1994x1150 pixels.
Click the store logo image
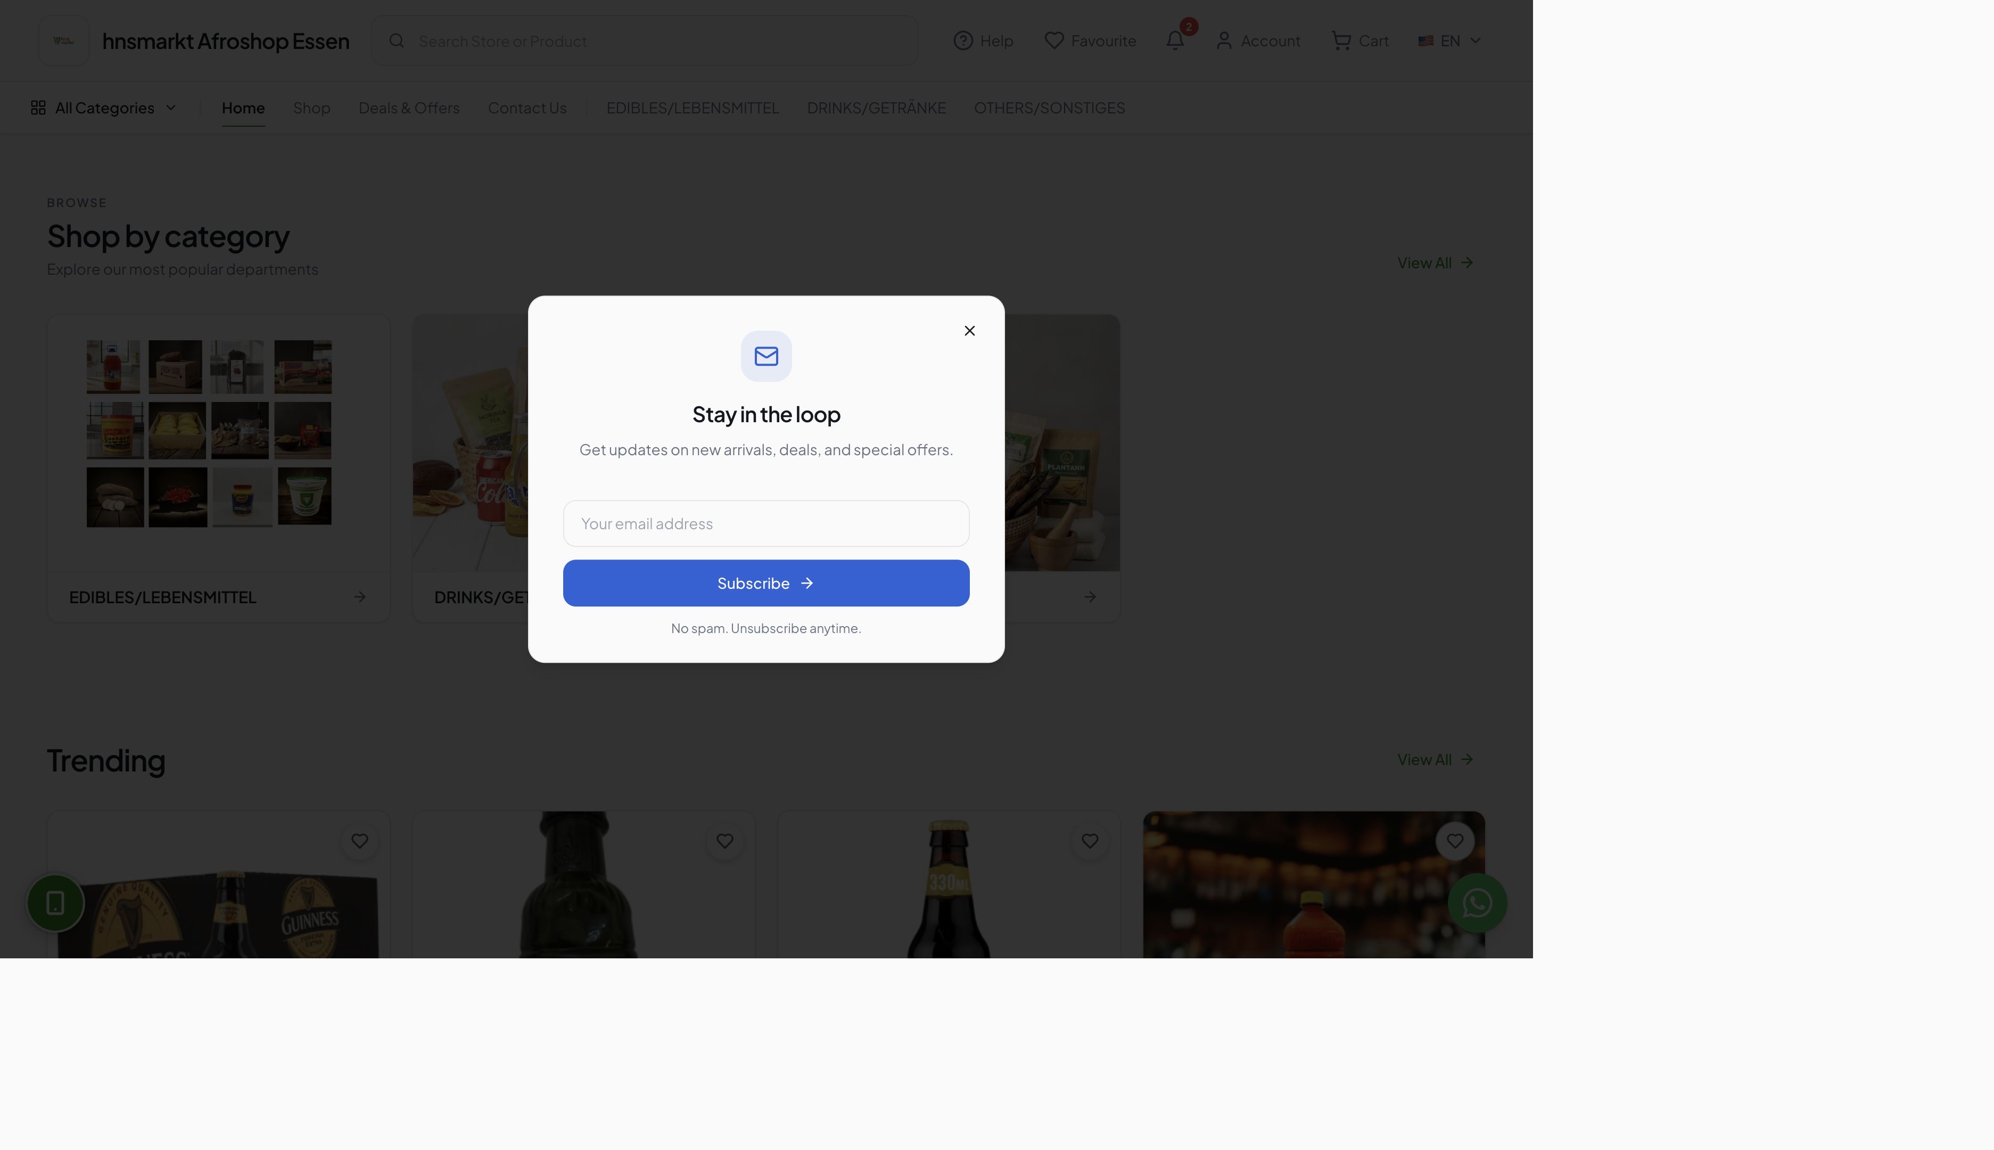click(64, 40)
